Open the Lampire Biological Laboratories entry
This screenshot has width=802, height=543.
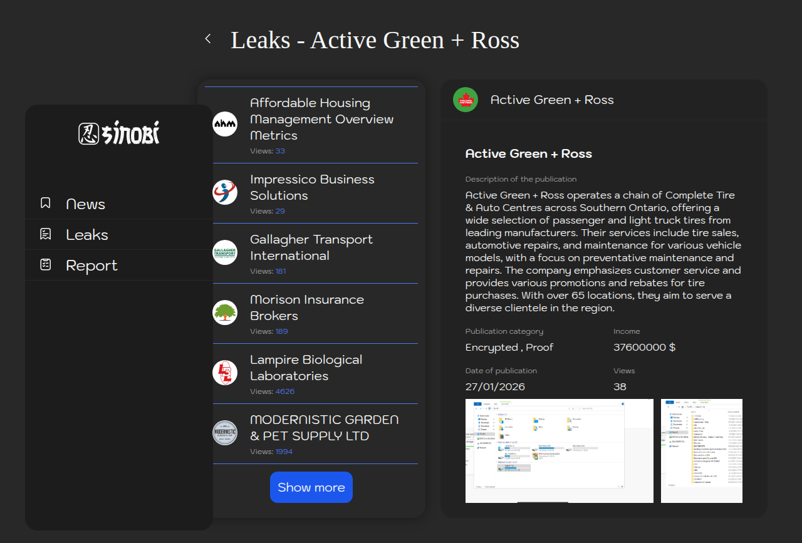coord(306,368)
